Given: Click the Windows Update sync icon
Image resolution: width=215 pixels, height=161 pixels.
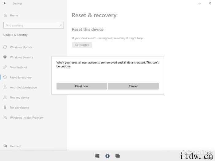Looking at the screenshot, I should [x=5, y=47].
